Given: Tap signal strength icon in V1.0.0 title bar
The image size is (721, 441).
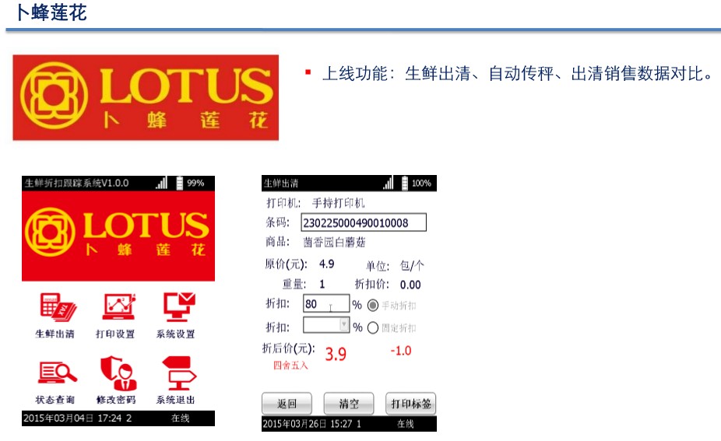Looking at the screenshot, I should click(161, 183).
